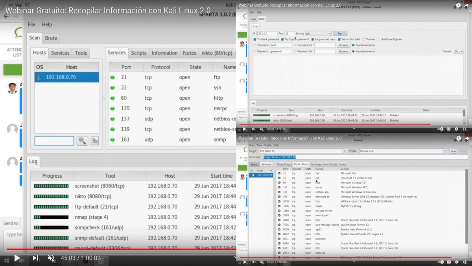
Task: Open the Service dropdown showing ssh
Action: click(319, 34)
